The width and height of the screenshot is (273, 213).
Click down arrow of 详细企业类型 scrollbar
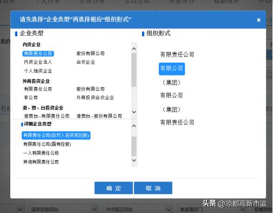click(x=134, y=160)
